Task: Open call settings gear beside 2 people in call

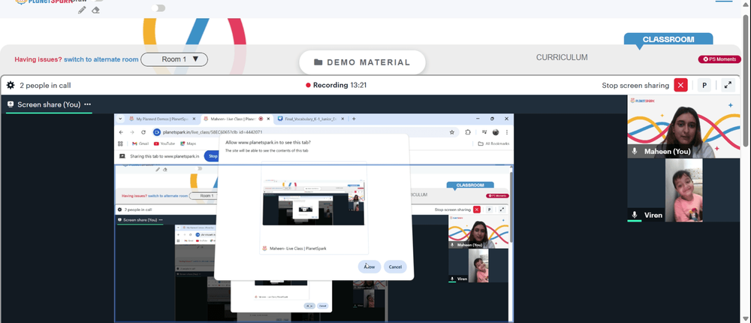Action: pos(11,86)
